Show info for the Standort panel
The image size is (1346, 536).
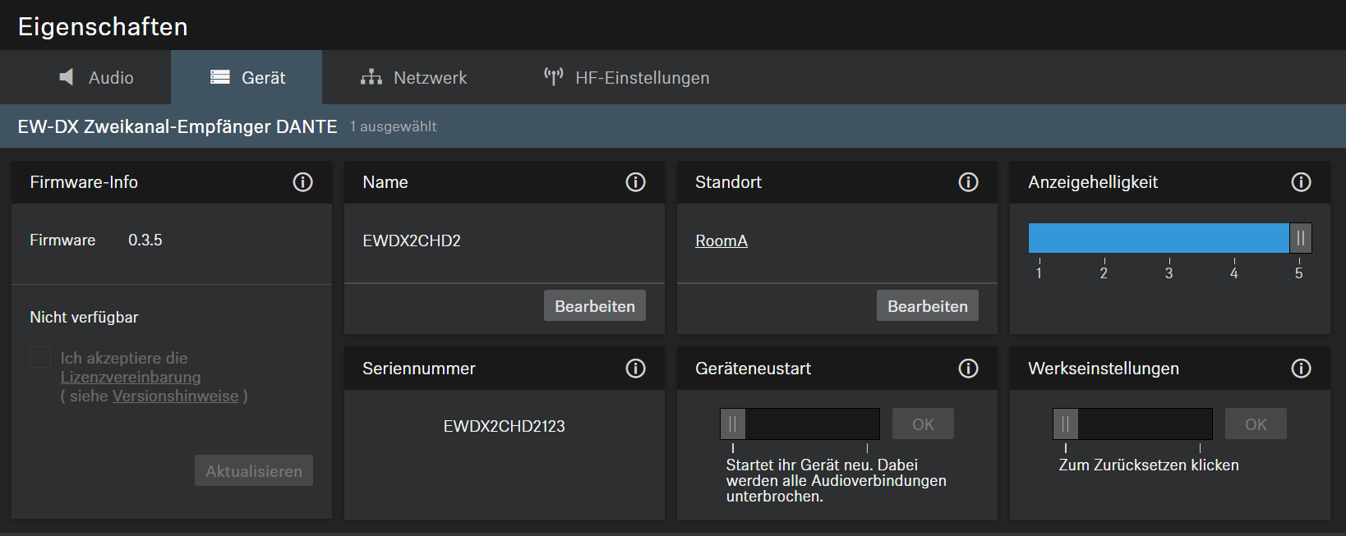968,182
